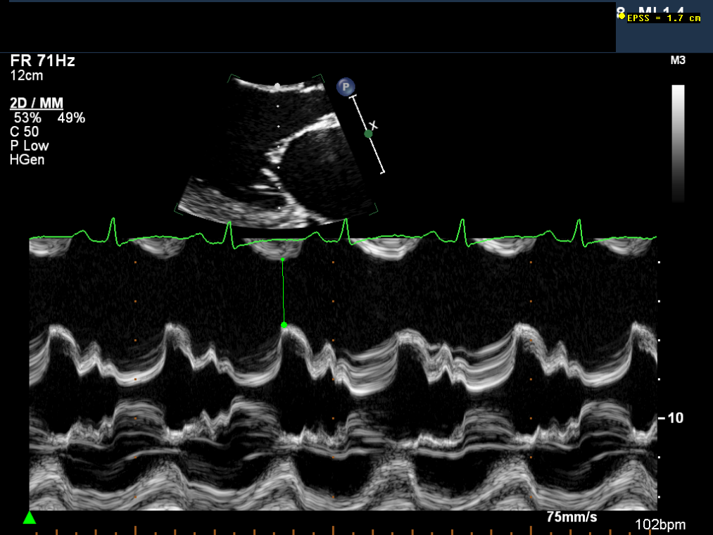Click the 12cm depth setting

26,75
